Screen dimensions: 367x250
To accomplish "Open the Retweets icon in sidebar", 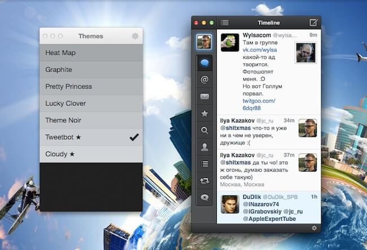I will click(x=204, y=181).
